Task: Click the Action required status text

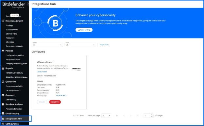Action: [x=50, y=76]
